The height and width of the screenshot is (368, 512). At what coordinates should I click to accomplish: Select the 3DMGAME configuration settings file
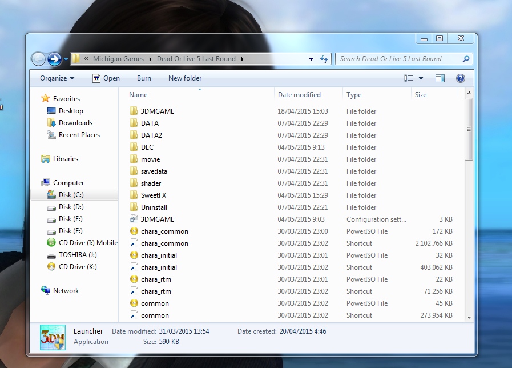pos(158,219)
